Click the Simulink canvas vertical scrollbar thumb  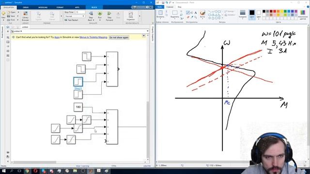(x=148, y=130)
